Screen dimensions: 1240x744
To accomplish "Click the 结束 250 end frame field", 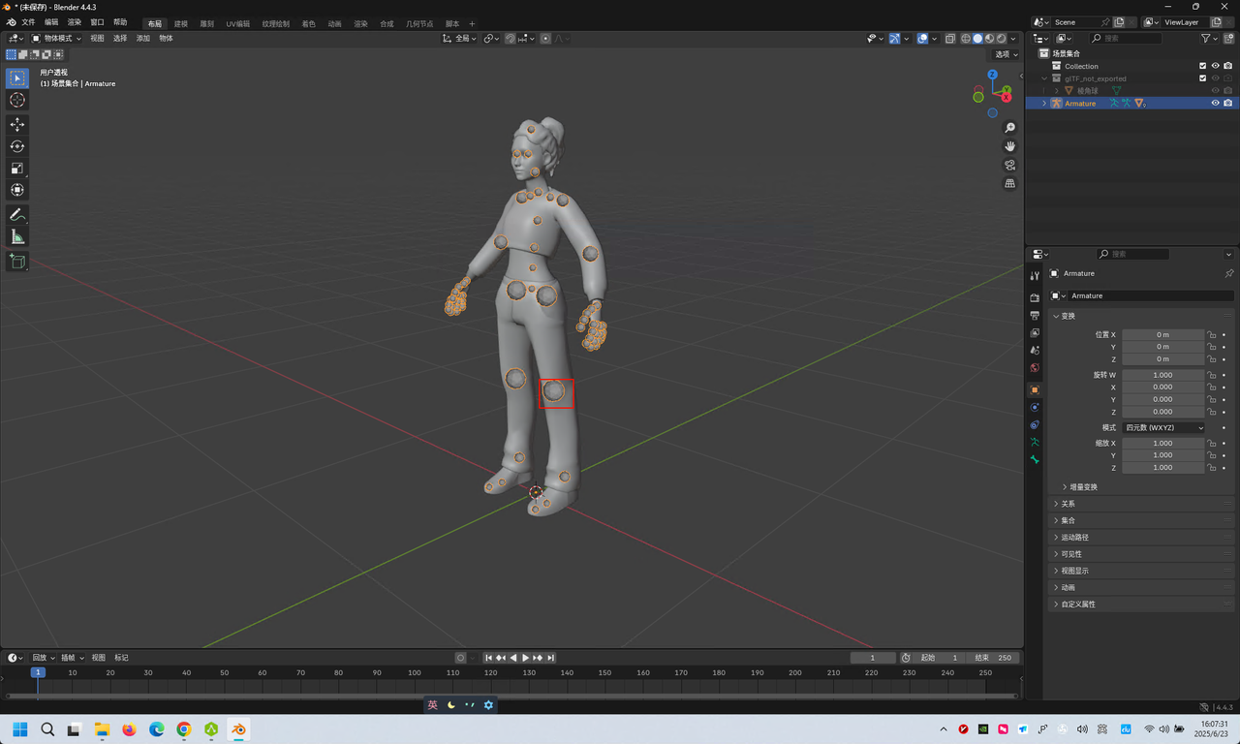I will click(994, 658).
